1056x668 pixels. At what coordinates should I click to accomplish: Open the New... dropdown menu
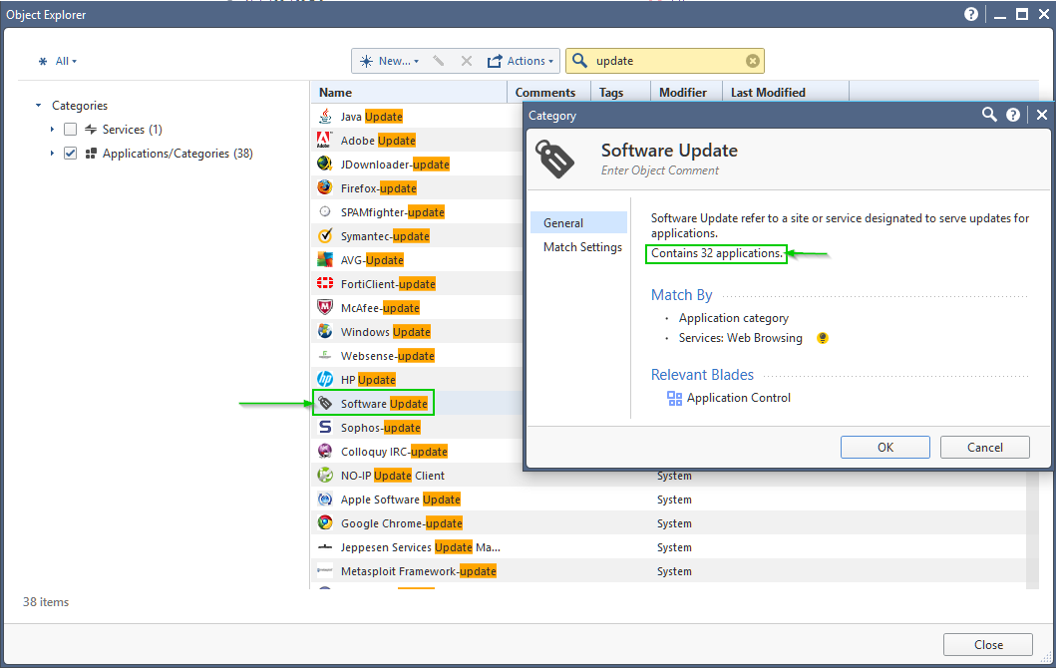coord(390,61)
